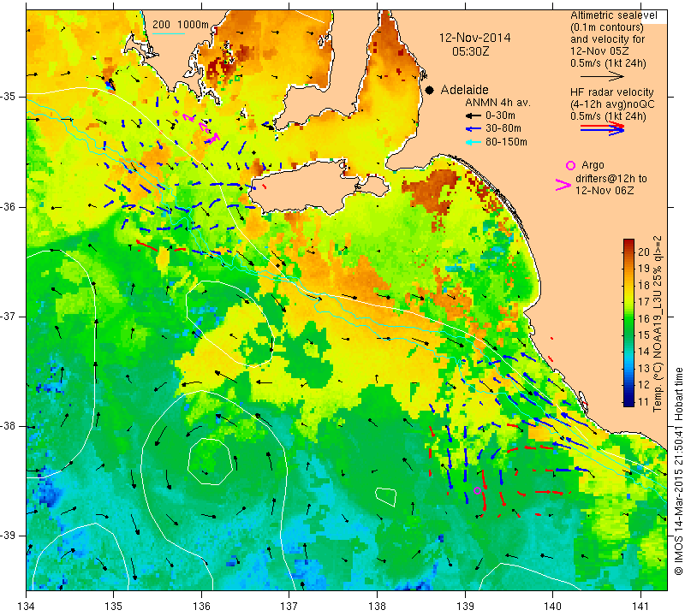Select the magenta drifters arrowhead legend icon
This screenshot has width=685, height=616.
[x=563, y=185]
